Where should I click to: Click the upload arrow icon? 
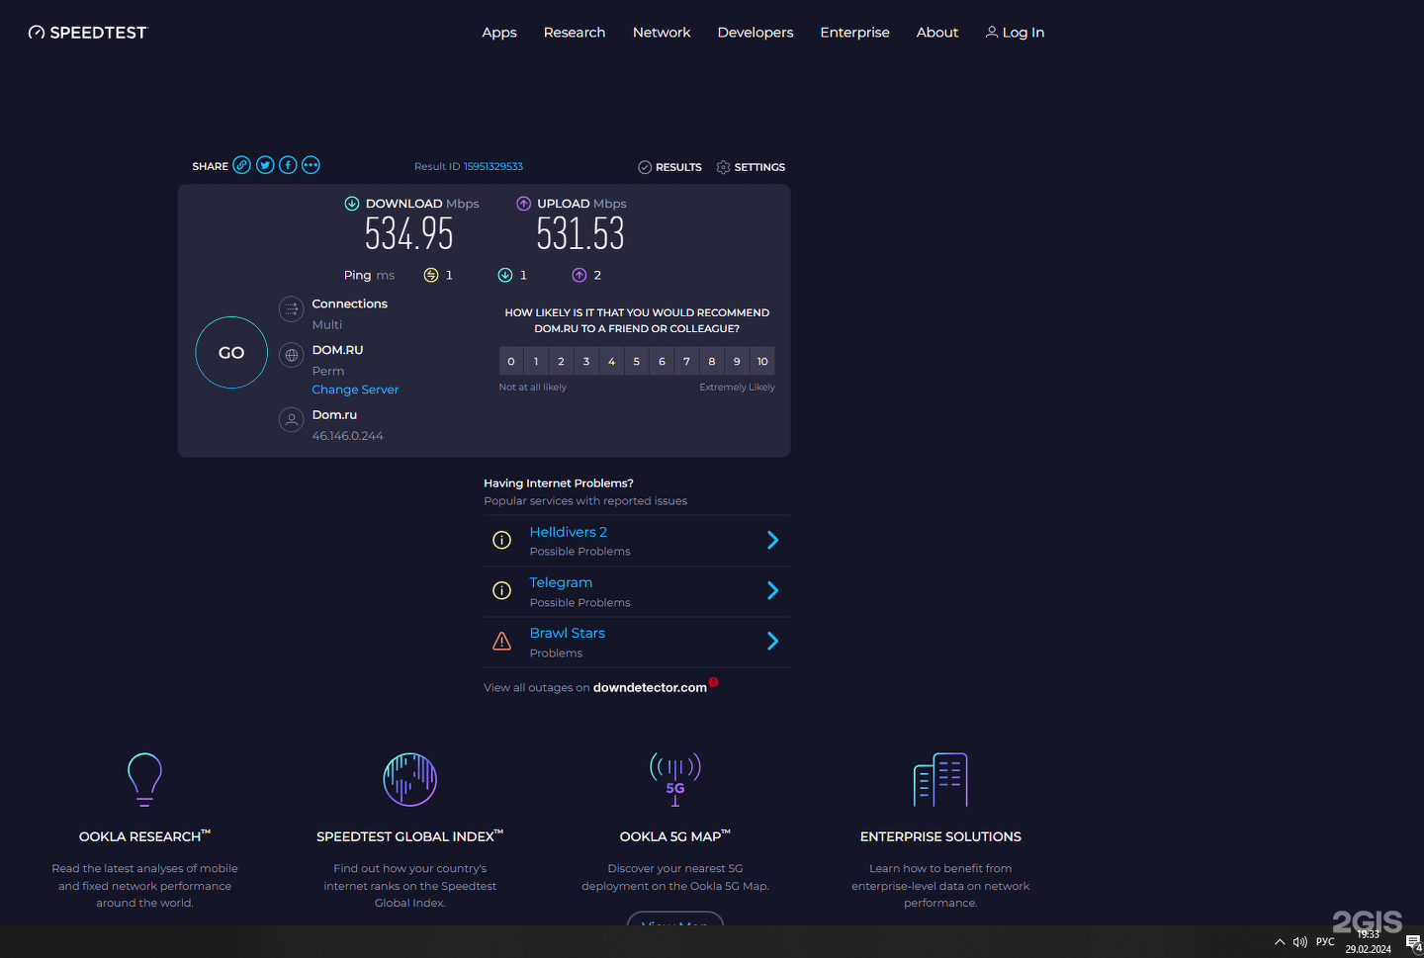click(523, 204)
